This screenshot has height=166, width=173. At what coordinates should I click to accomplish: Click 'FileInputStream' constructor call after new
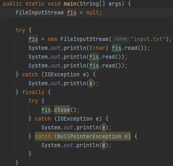[x=84, y=39]
